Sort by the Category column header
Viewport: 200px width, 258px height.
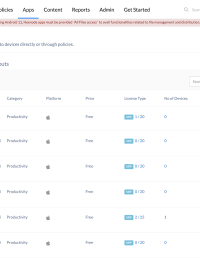[14, 98]
